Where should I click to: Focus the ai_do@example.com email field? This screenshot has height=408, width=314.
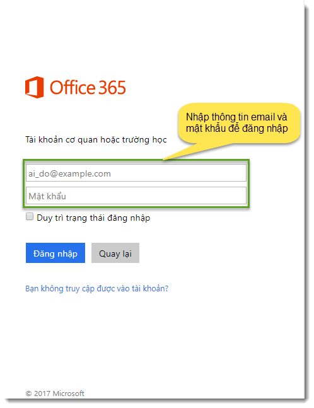(136, 173)
